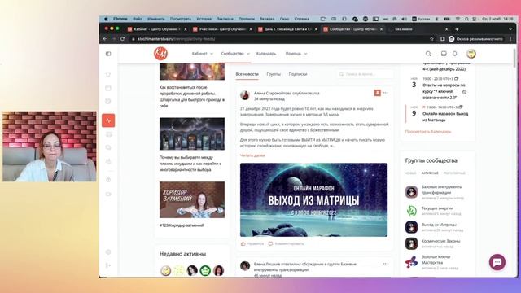Open a new browser tab with plus

point(457,29)
